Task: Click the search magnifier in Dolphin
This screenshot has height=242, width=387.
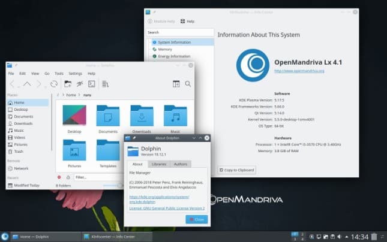Action: tap(188, 84)
